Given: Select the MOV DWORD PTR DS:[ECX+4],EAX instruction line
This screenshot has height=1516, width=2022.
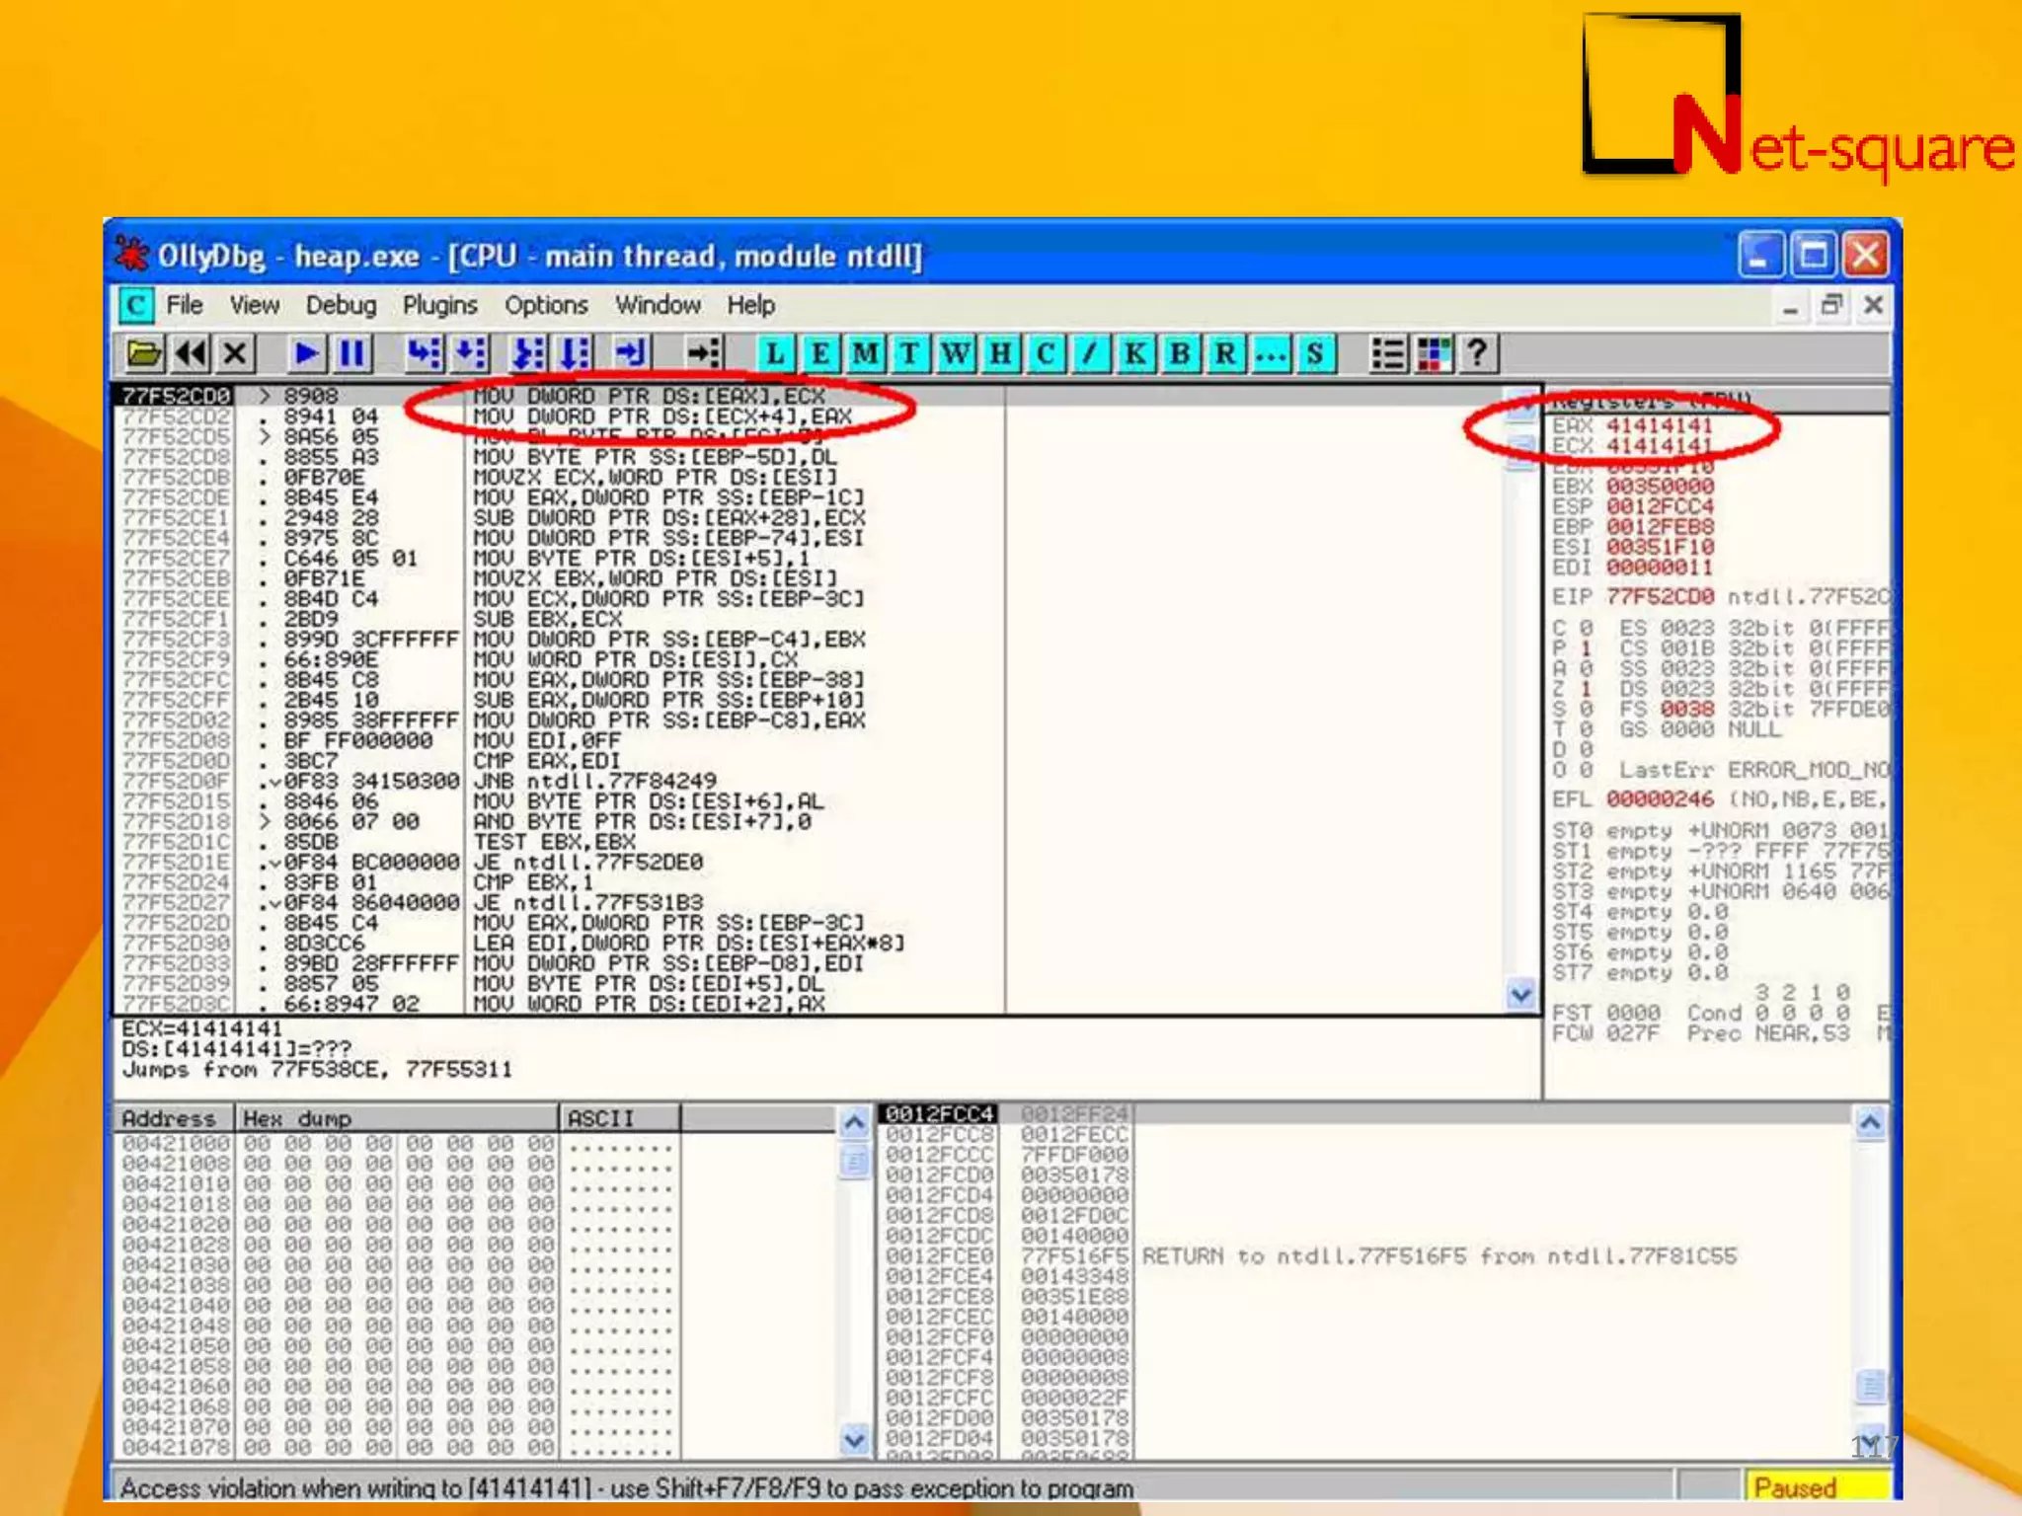Looking at the screenshot, I should 661,417.
